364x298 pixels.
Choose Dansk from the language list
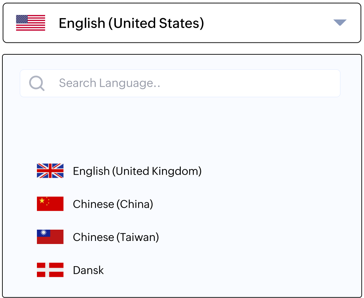88,270
